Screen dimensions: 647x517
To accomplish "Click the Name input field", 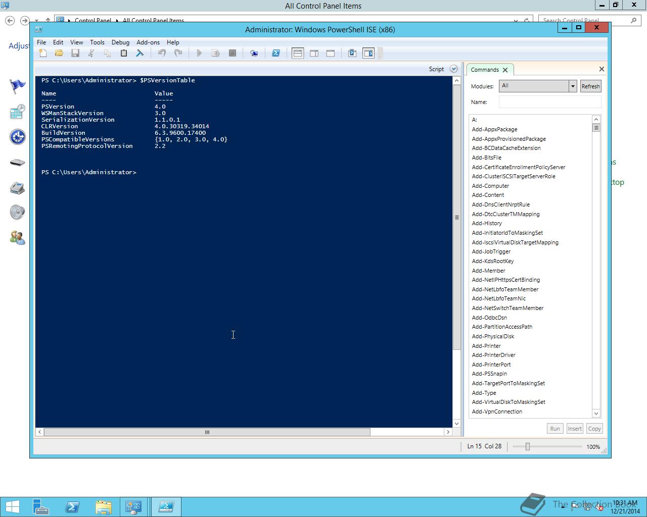I will click(x=550, y=102).
